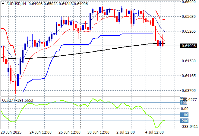Click the CCI 100 level label

184,103
